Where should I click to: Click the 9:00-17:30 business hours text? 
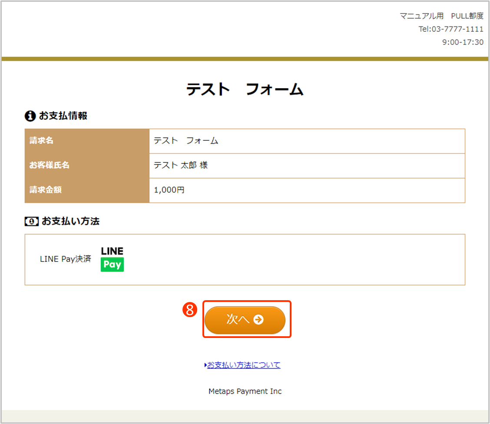click(x=462, y=42)
